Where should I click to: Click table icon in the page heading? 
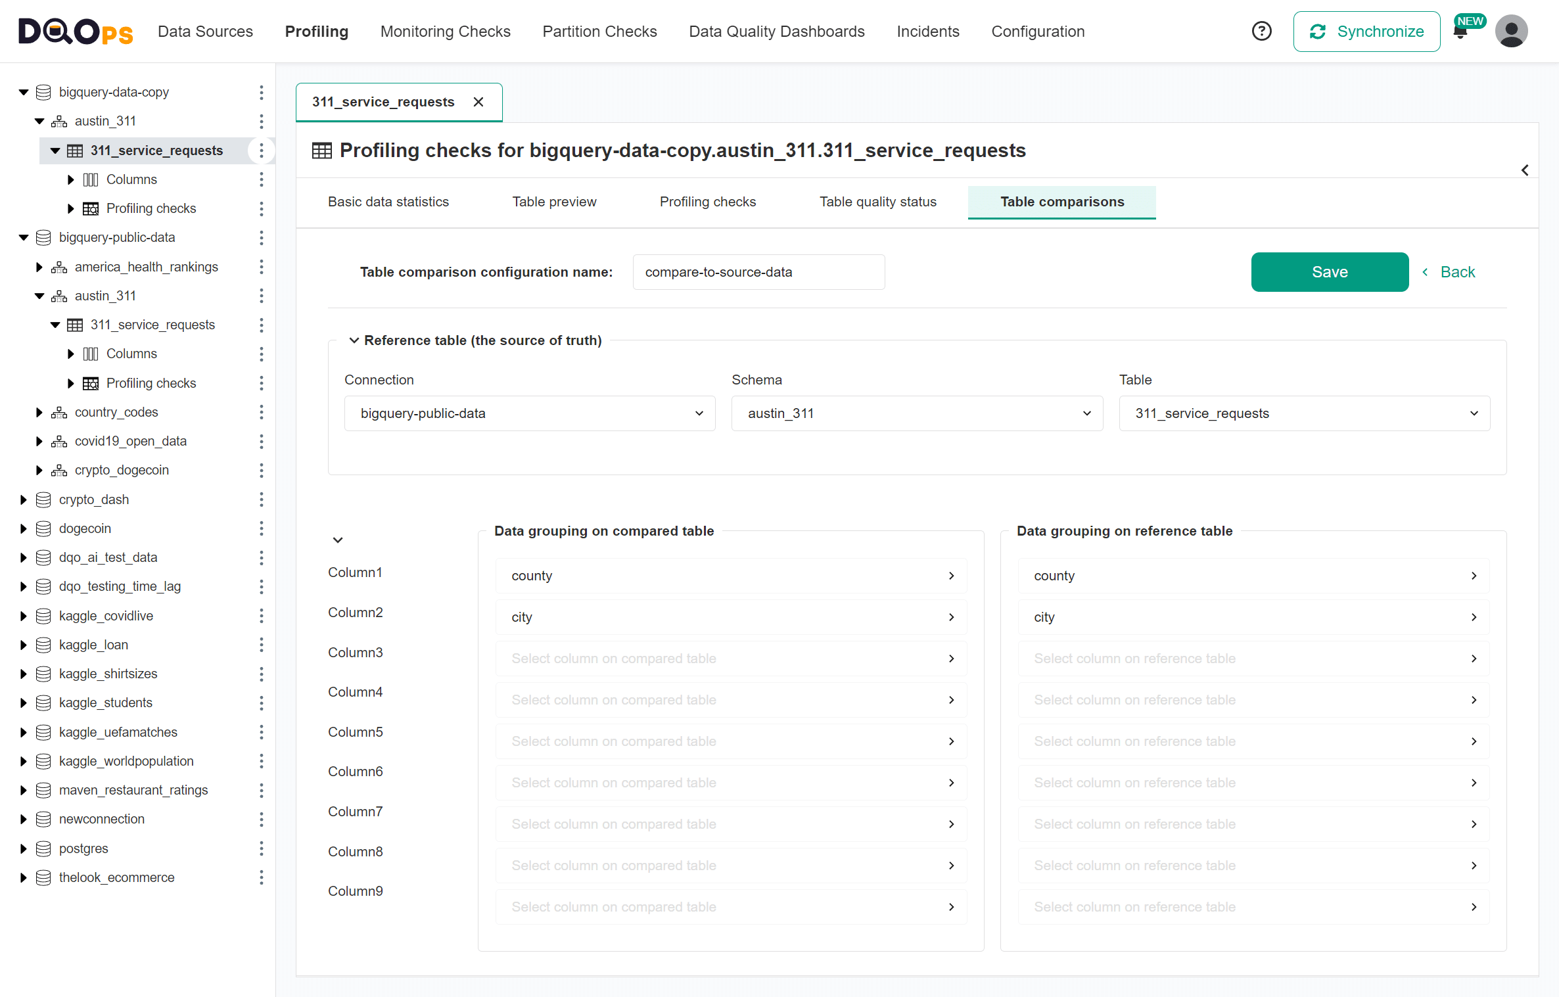pyautogui.click(x=322, y=151)
